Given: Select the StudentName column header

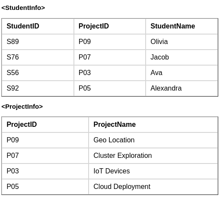Looking at the screenshot, I should click(x=182, y=26).
